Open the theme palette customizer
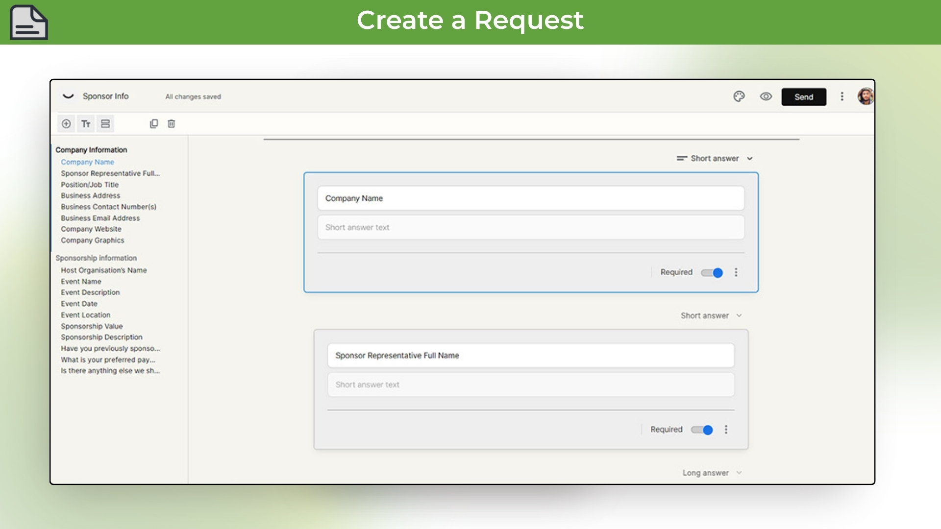 739,96
